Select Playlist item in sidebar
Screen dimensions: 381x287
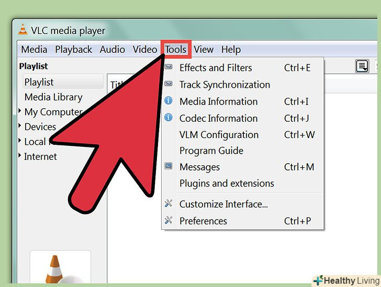(x=63, y=82)
